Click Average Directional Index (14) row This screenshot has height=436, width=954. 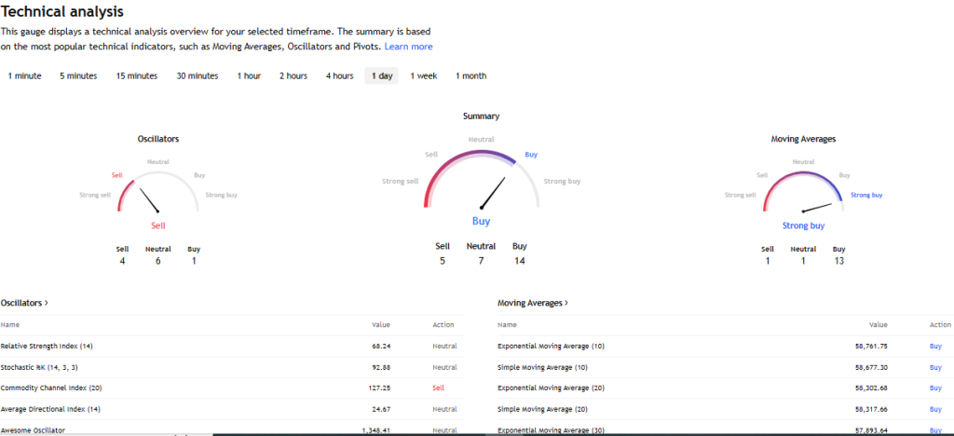click(x=232, y=409)
